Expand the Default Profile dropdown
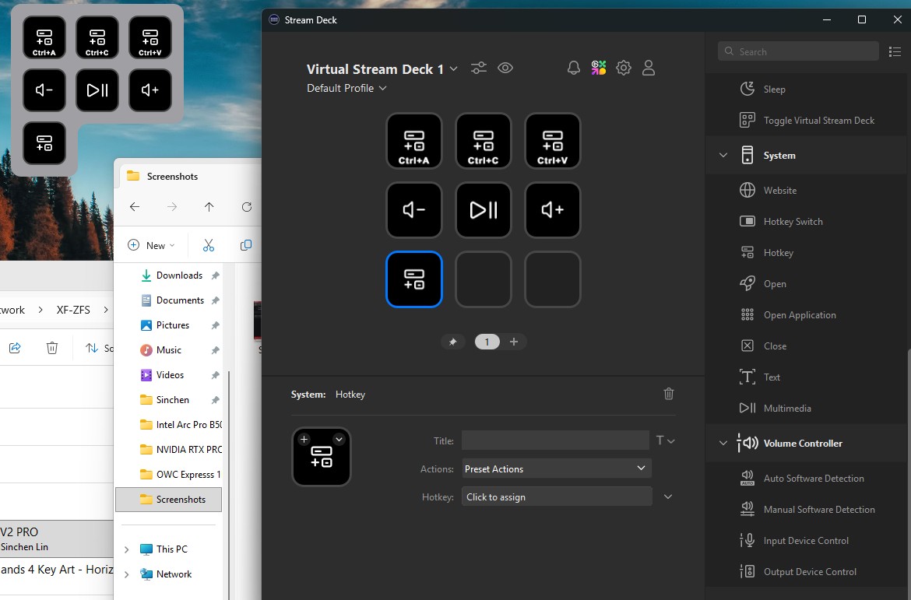Image resolution: width=911 pixels, height=600 pixels. (x=346, y=89)
